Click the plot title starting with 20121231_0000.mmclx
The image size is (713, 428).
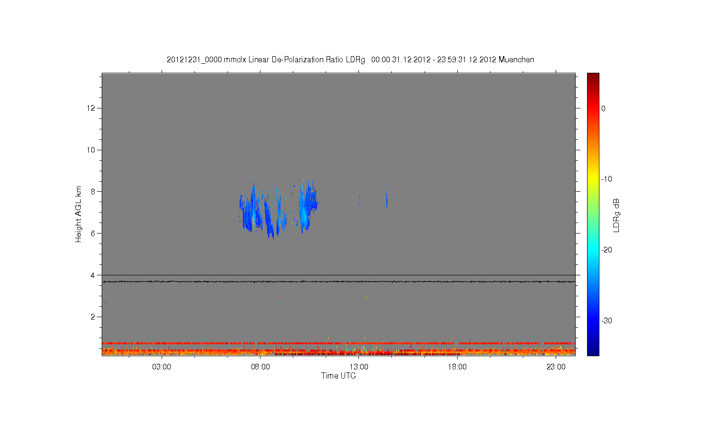tap(350, 59)
